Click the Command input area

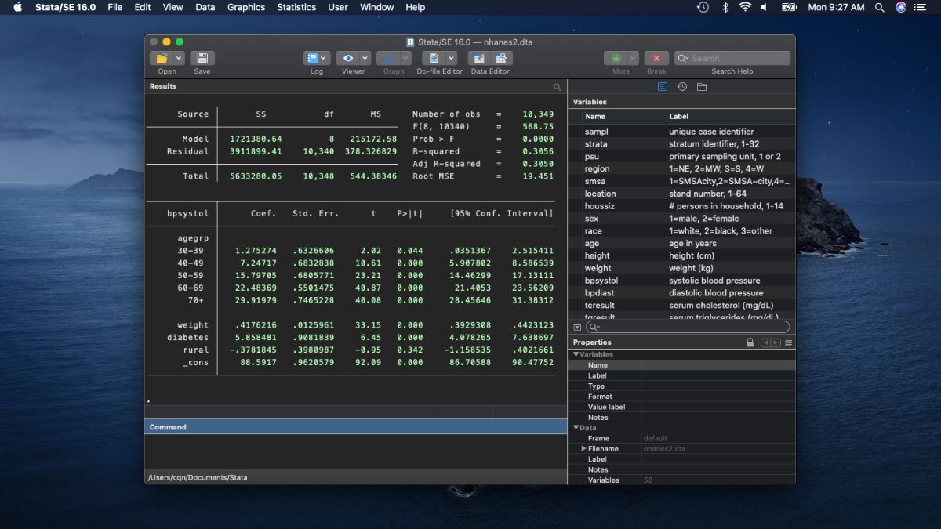355,451
